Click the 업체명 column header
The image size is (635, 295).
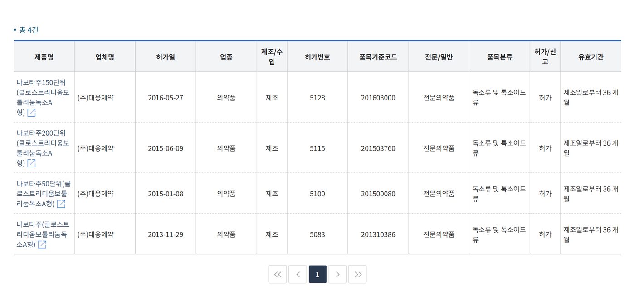coord(105,57)
